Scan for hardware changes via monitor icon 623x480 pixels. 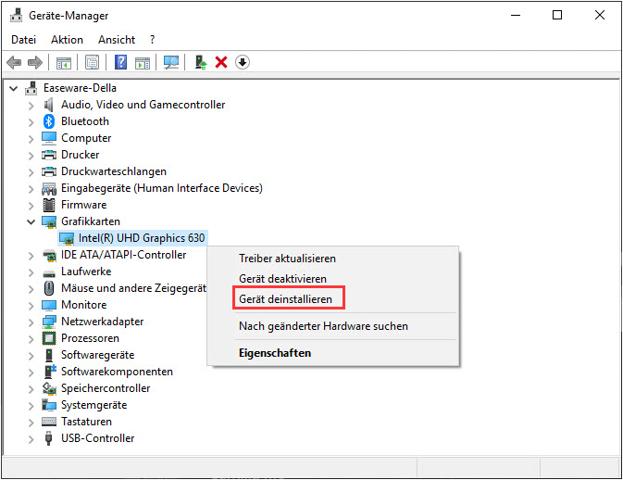pyautogui.click(x=171, y=62)
